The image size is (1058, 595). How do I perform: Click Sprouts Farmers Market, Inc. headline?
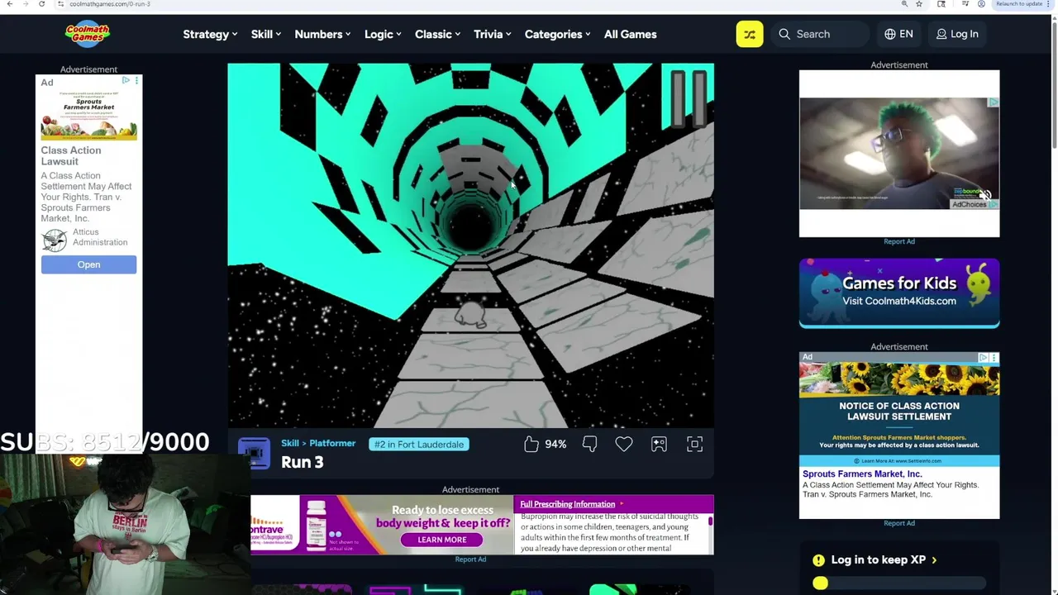862,474
